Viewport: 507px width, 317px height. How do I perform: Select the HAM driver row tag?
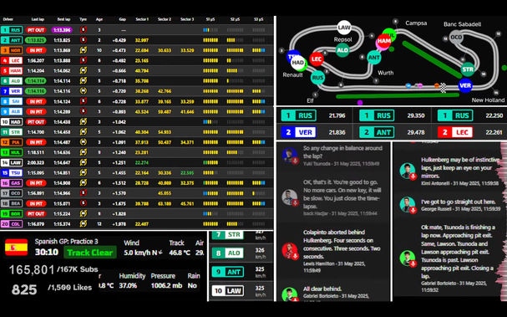pyautogui.click(x=12, y=70)
